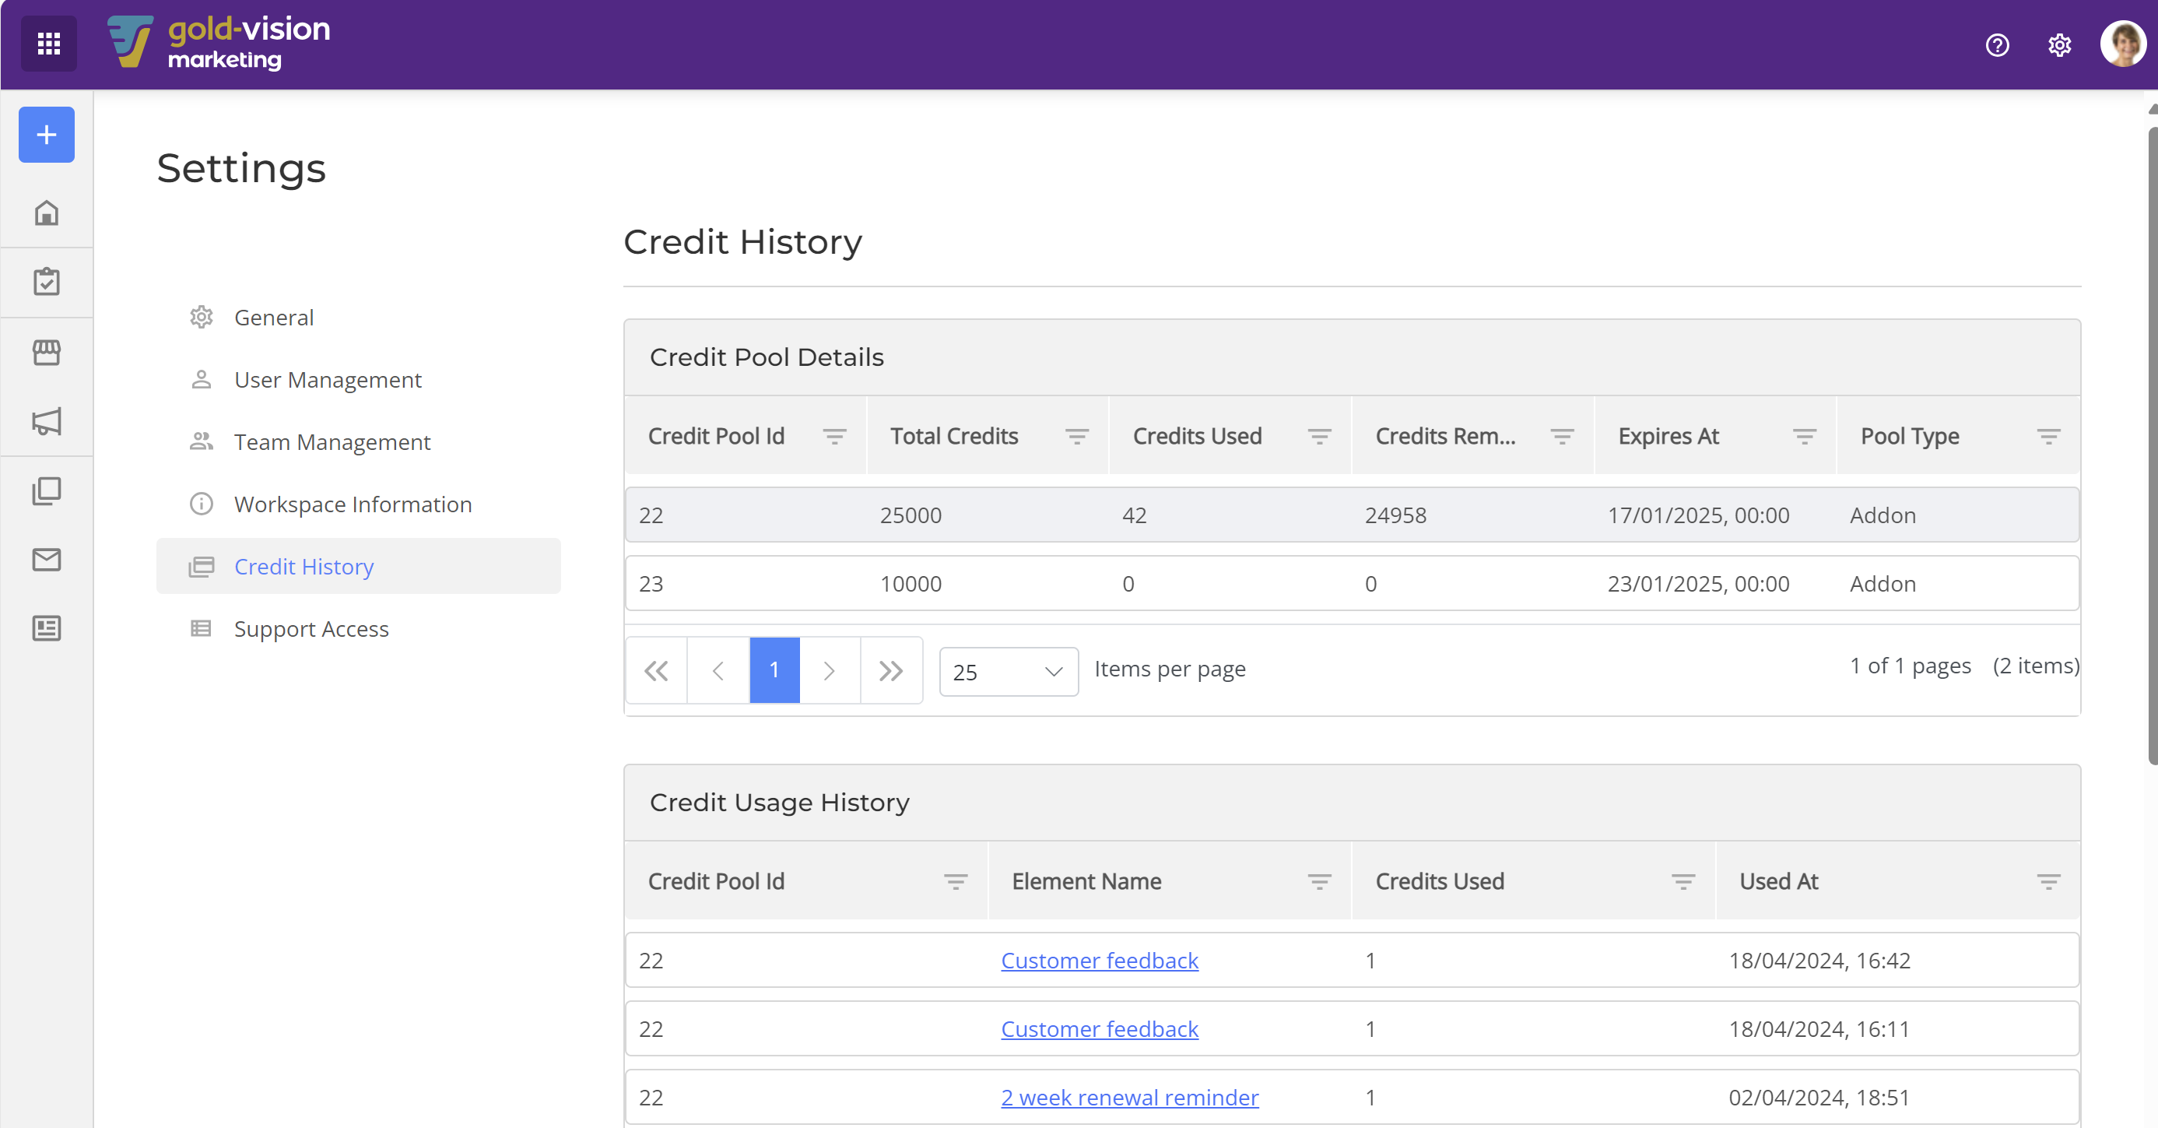
Task: Click the blue plus create button
Action: click(47, 134)
